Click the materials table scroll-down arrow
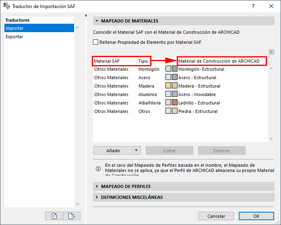This screenshot has height=225, width=281. [271, 139]
